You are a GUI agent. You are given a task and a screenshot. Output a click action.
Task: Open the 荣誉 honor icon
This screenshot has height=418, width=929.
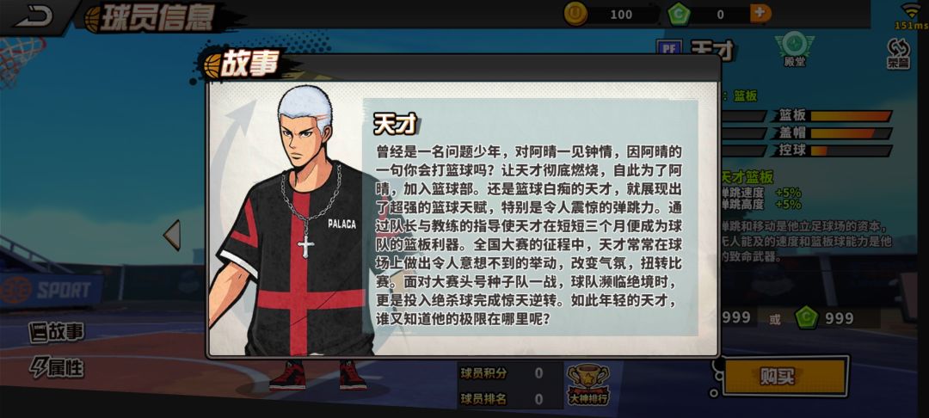[898, 53]
